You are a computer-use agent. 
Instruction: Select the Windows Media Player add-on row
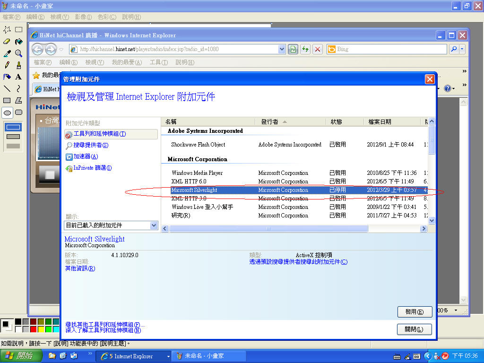pyautogui.click(x=295, y=173)
